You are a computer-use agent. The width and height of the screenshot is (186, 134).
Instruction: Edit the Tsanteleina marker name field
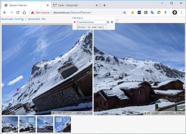pyautogui.click(x=91, y=22)
